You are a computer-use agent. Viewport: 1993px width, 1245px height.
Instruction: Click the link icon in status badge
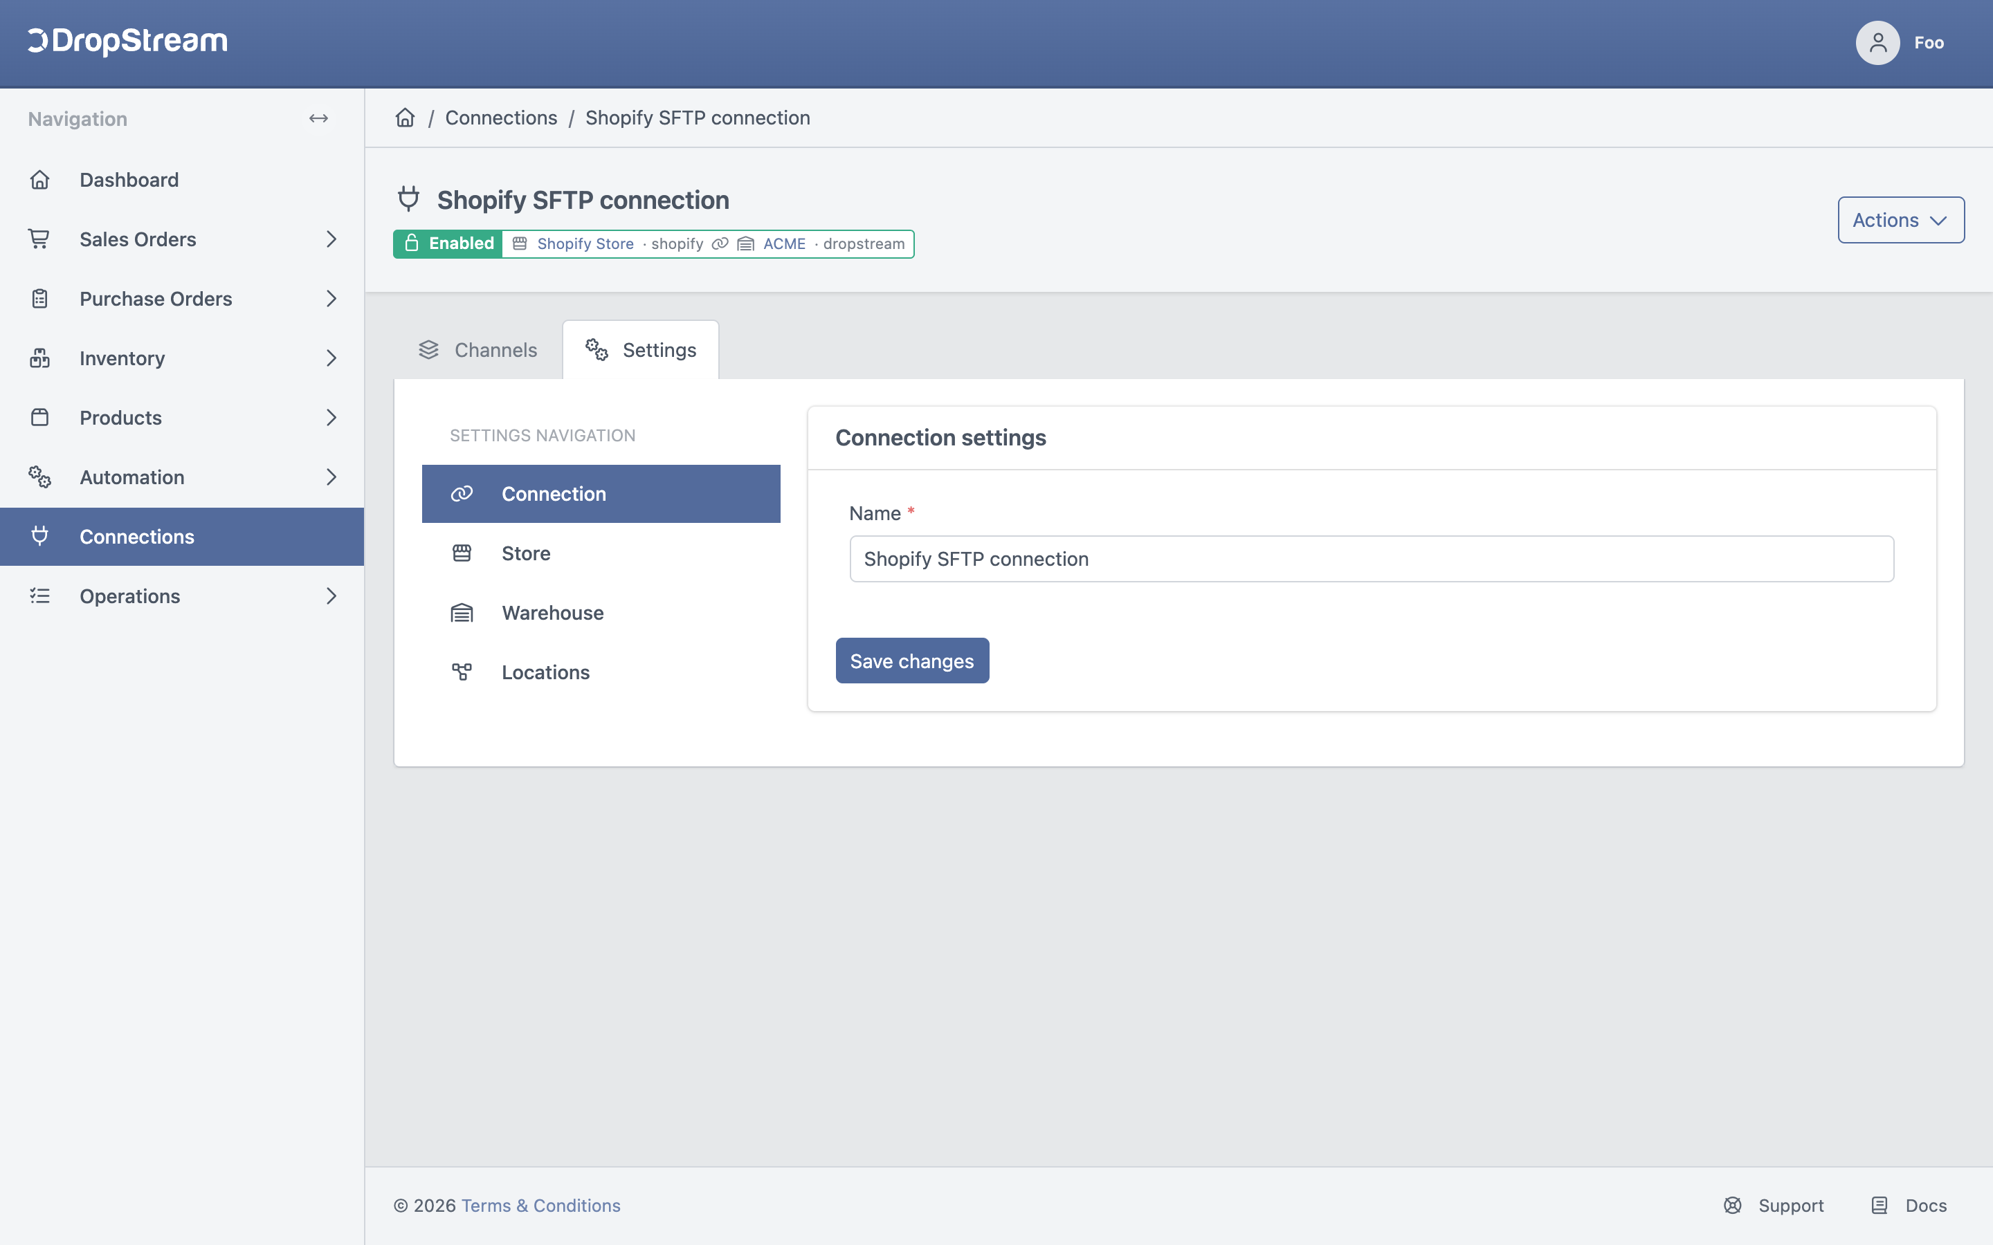click(x=720, y=243)
